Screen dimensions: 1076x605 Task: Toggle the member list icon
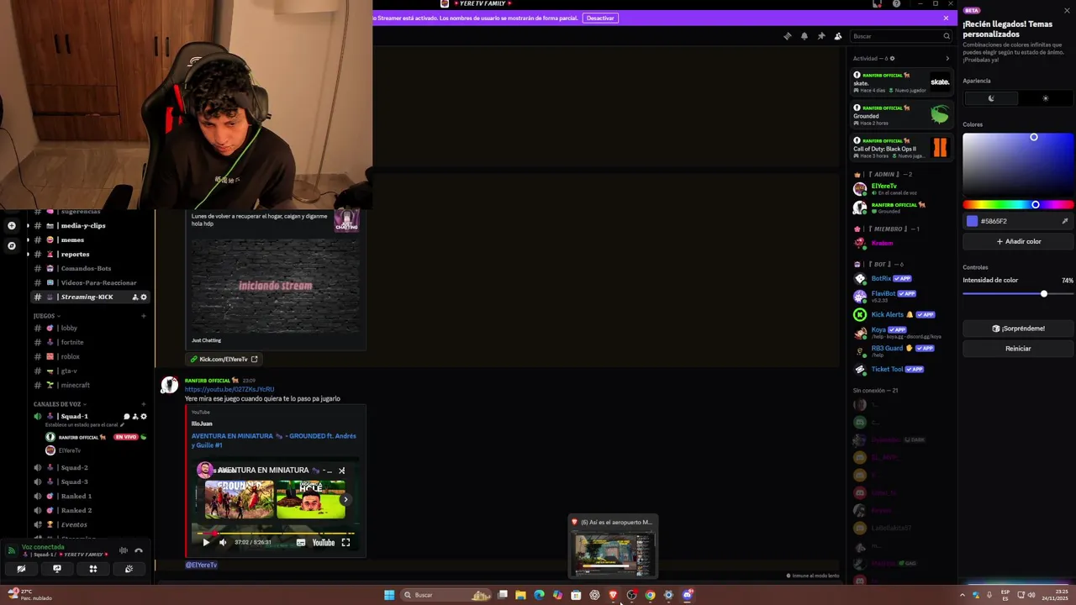click(x=838, y=36)
